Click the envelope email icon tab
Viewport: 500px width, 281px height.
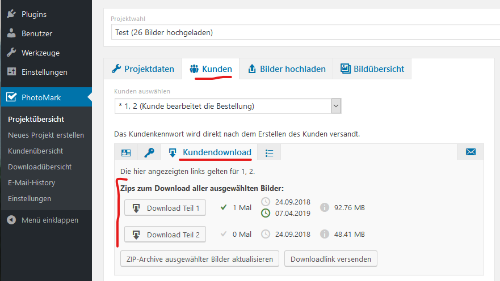pyautogui.click(x=470, y=152)
